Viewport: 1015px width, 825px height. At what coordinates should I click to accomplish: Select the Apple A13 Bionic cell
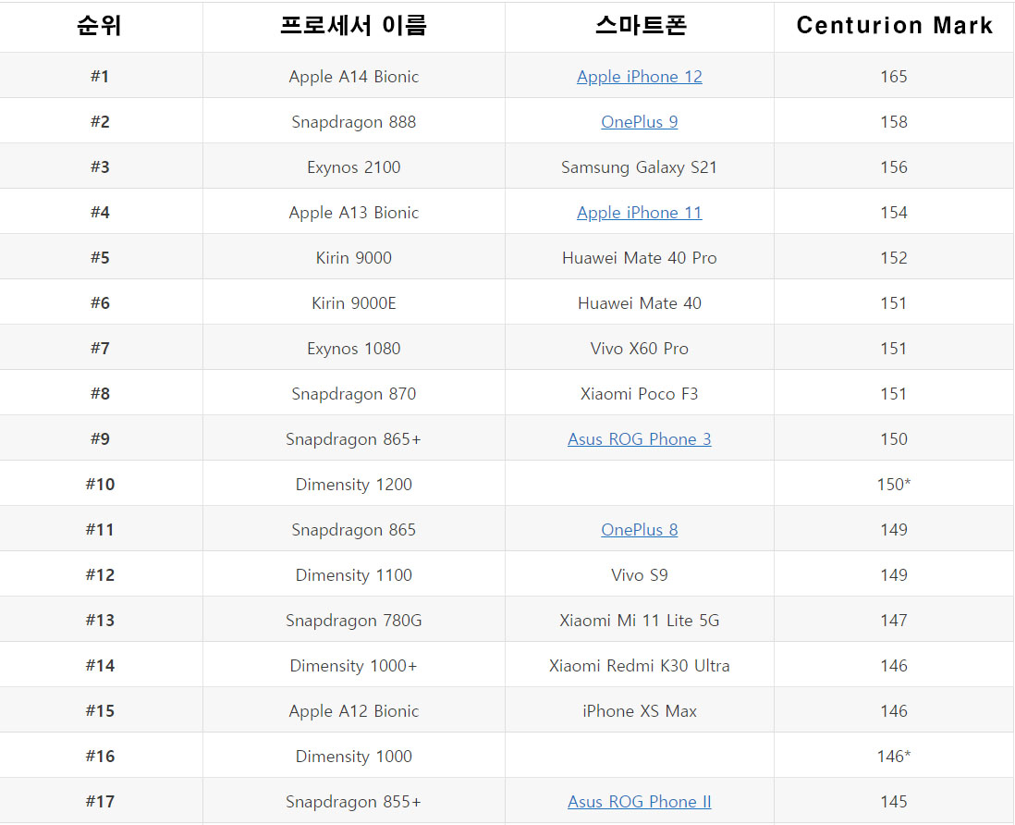(353, 213)
